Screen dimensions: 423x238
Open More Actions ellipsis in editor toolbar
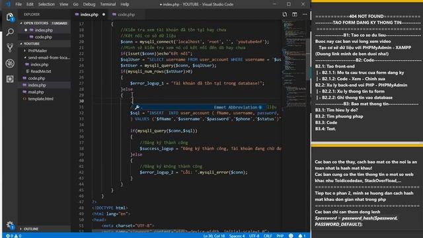pos(305,15)
